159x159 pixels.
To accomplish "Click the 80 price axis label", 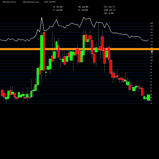I will coord(151,73).
